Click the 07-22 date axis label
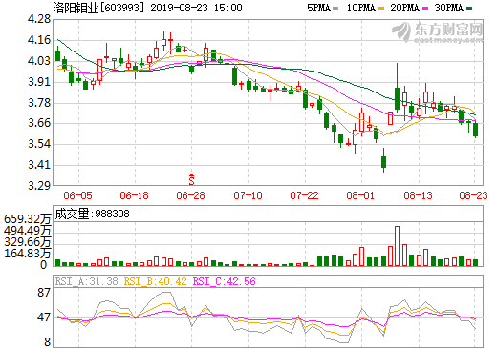This screenshot has width=497, height=348. coord(304,195)
